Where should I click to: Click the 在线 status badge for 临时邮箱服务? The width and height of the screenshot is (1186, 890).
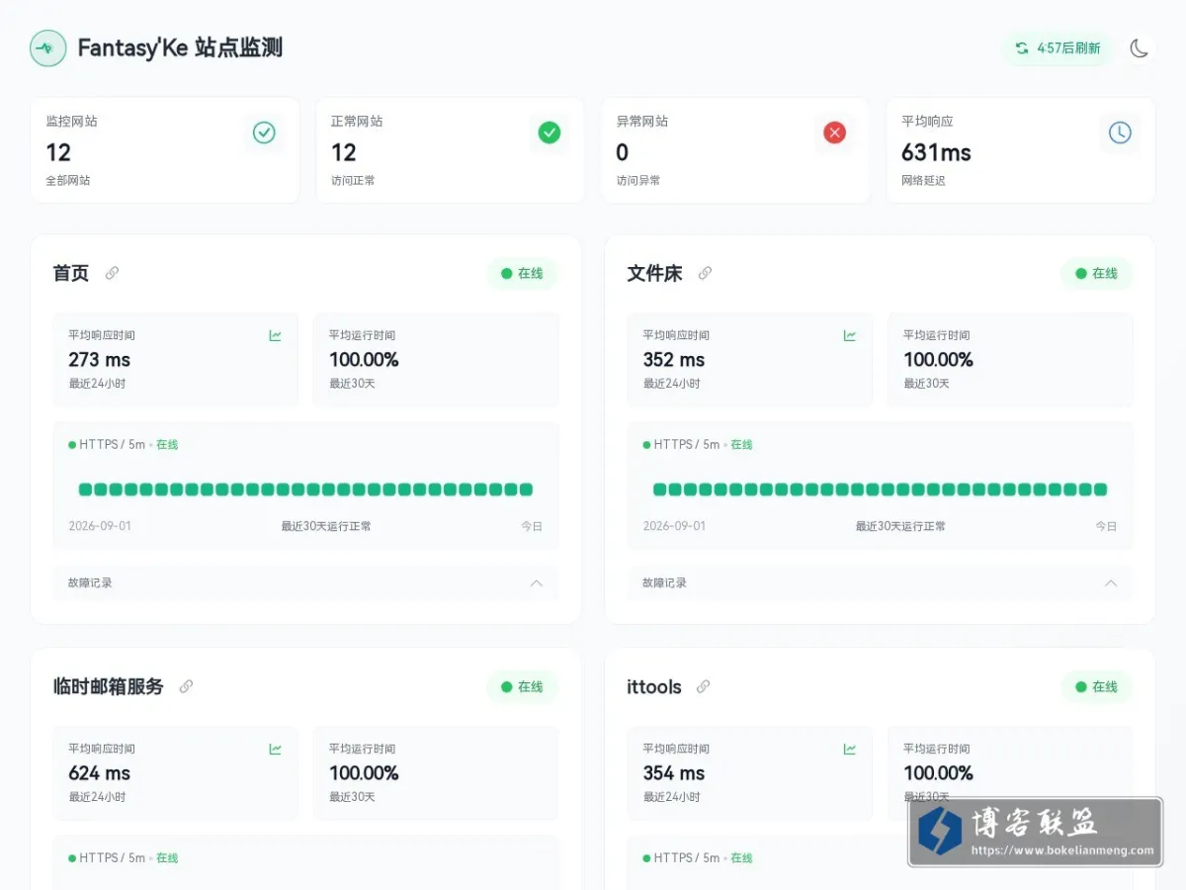522,687
